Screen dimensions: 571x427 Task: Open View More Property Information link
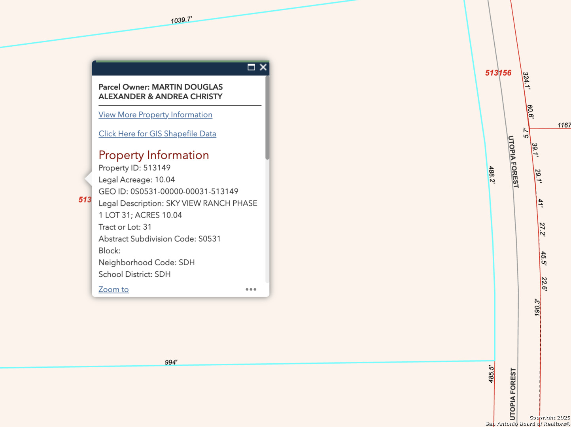coord(155,115)
